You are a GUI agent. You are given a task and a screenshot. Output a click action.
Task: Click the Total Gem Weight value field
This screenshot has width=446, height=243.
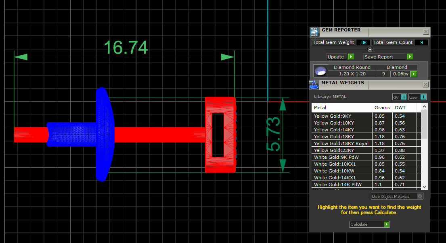pos(363,43)
